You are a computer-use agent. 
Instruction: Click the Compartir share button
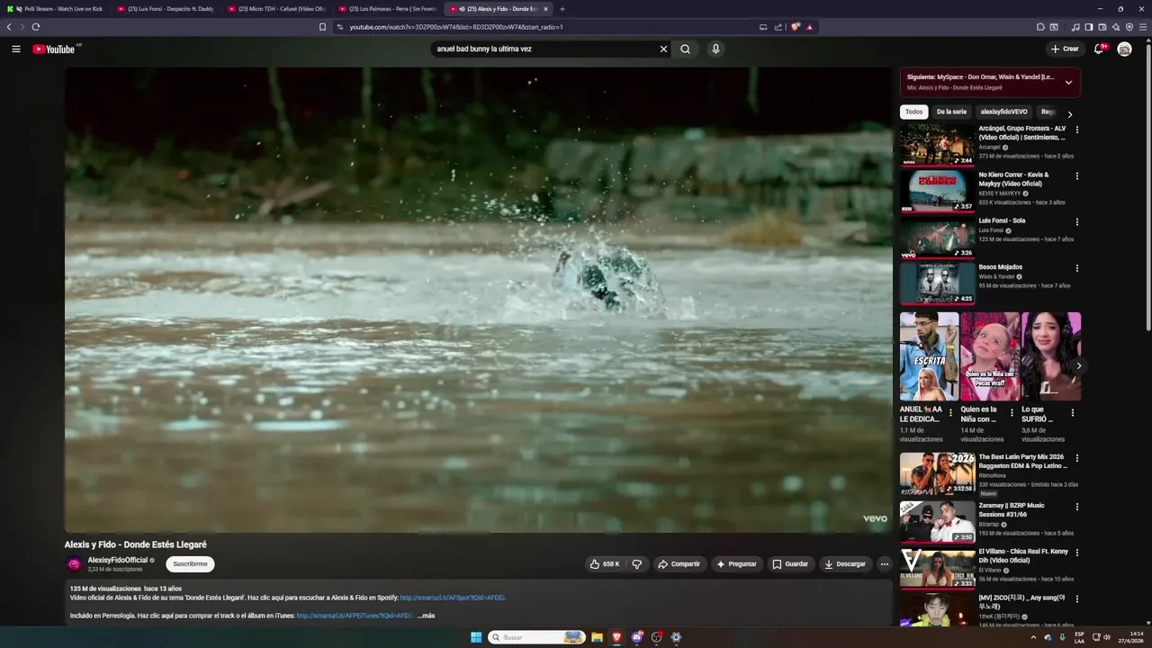[679, 564]
